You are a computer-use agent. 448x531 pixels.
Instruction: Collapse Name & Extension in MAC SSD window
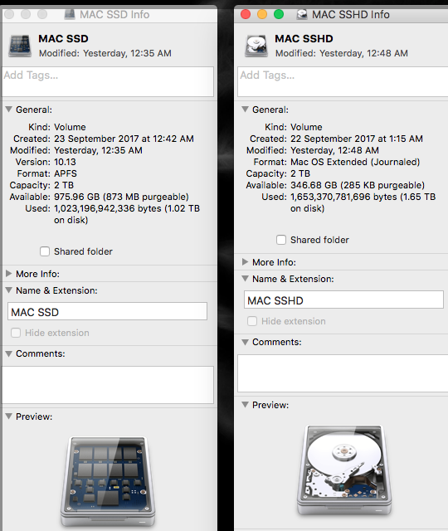coord(9,290)
